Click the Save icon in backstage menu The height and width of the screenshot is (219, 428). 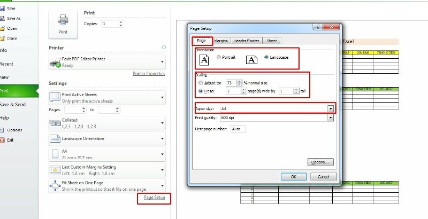[2, 9]
